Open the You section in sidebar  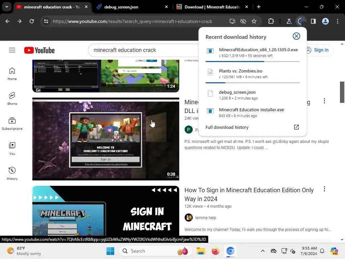click(x=12, y=149)
